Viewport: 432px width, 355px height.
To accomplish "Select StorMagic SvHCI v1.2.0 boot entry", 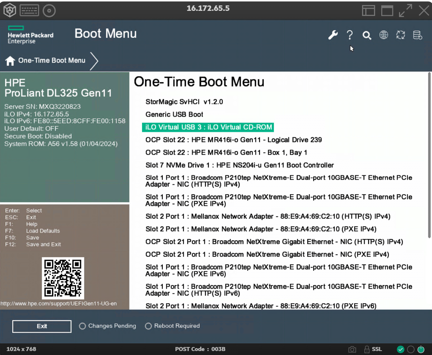I will pyautogui.click(x=184, y=102).
